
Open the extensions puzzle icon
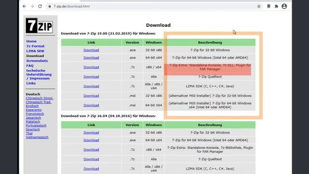[276, 6]
